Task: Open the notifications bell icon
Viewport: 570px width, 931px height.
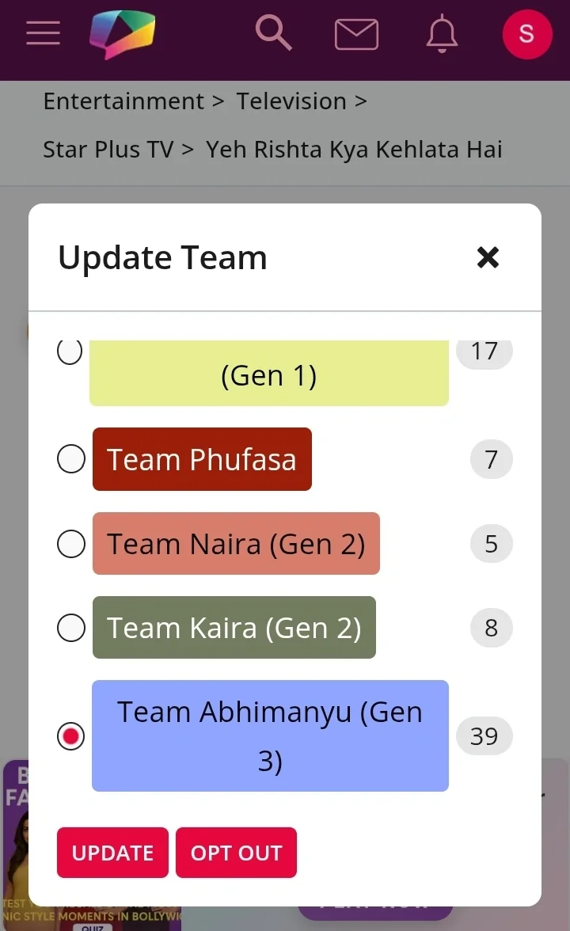Action: (x=442, y=34)
